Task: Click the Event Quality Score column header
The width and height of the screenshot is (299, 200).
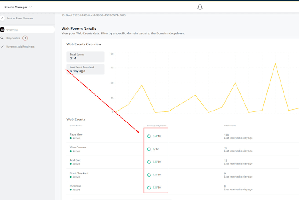Action: point(157,126)
